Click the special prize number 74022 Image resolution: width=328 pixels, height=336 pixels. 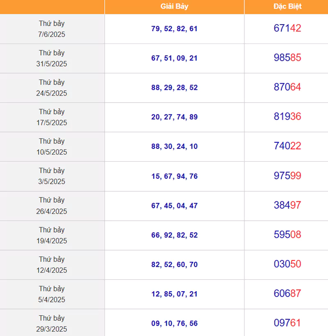pyautogui.click(x=287, y=146)
